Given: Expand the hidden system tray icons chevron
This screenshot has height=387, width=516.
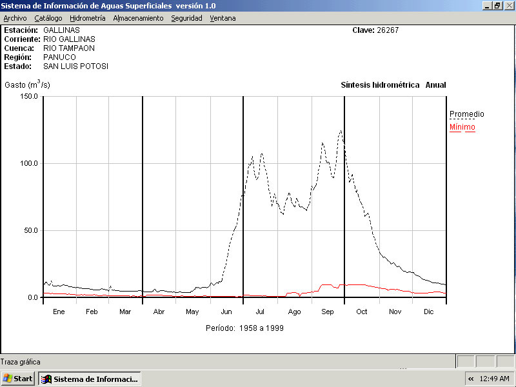Looking at the screenshot, I should coord(471,379).
